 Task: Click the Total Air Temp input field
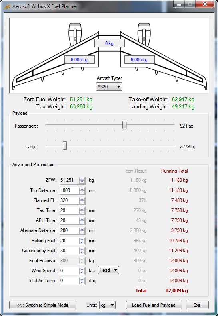[70, 281]
